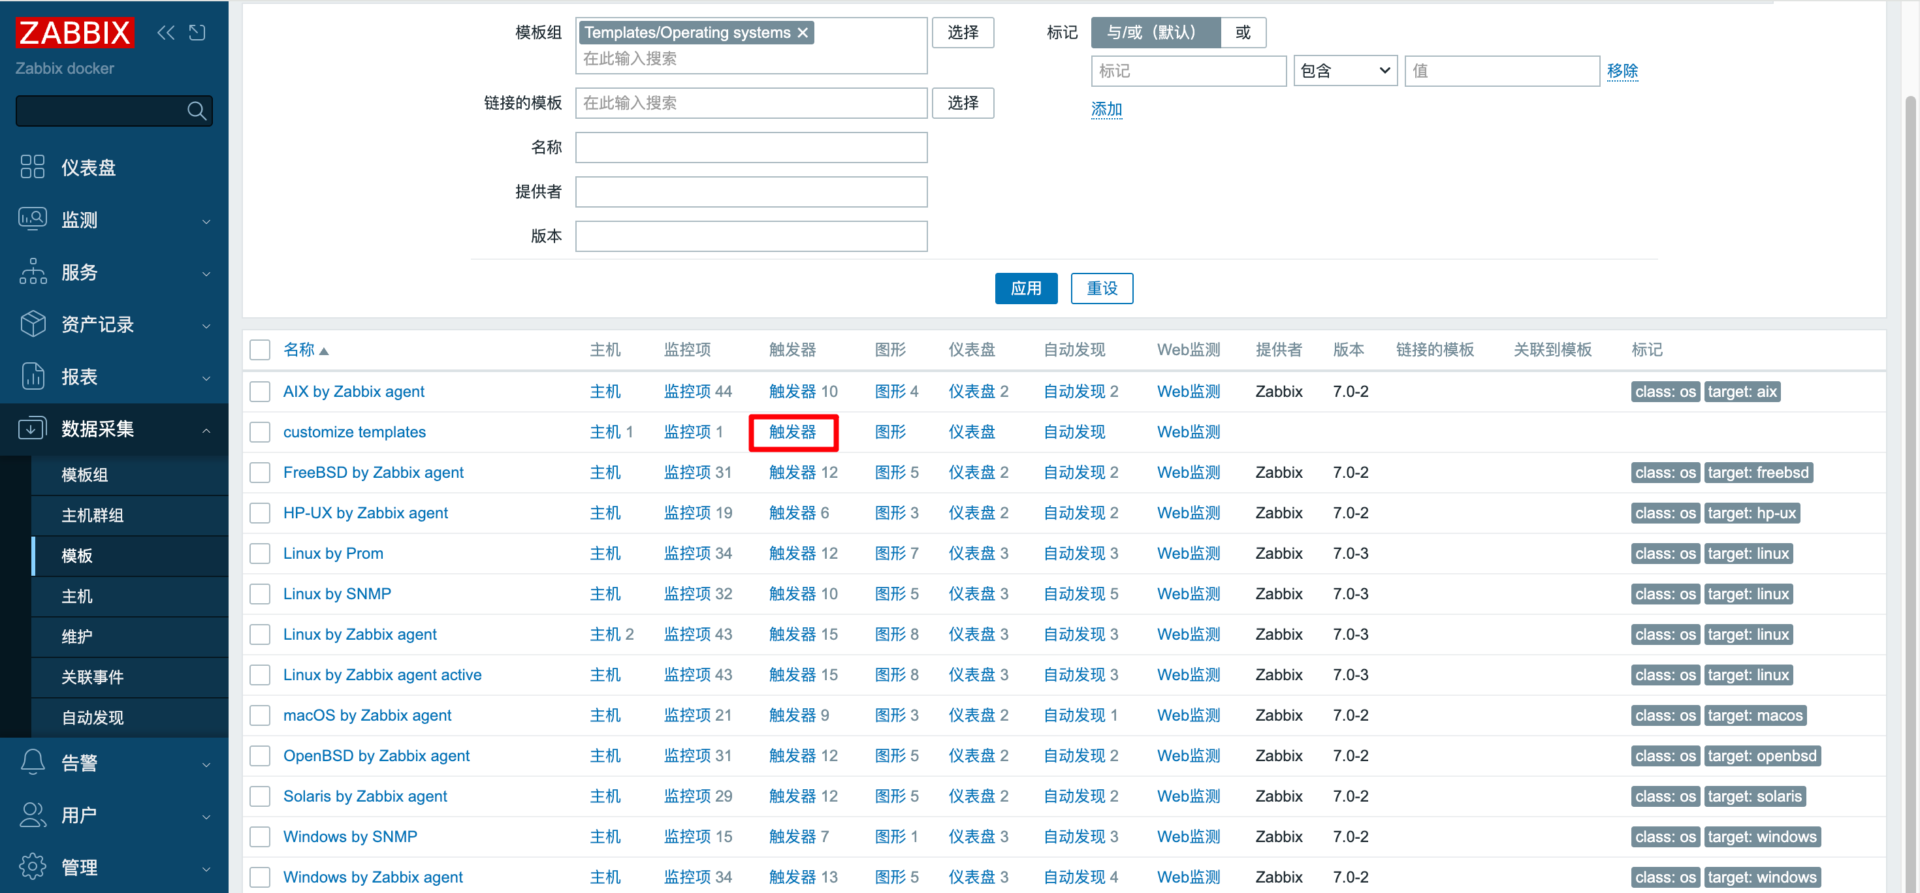
Task: Focus the 名称 filter input
Action: [x=751, y=148]
